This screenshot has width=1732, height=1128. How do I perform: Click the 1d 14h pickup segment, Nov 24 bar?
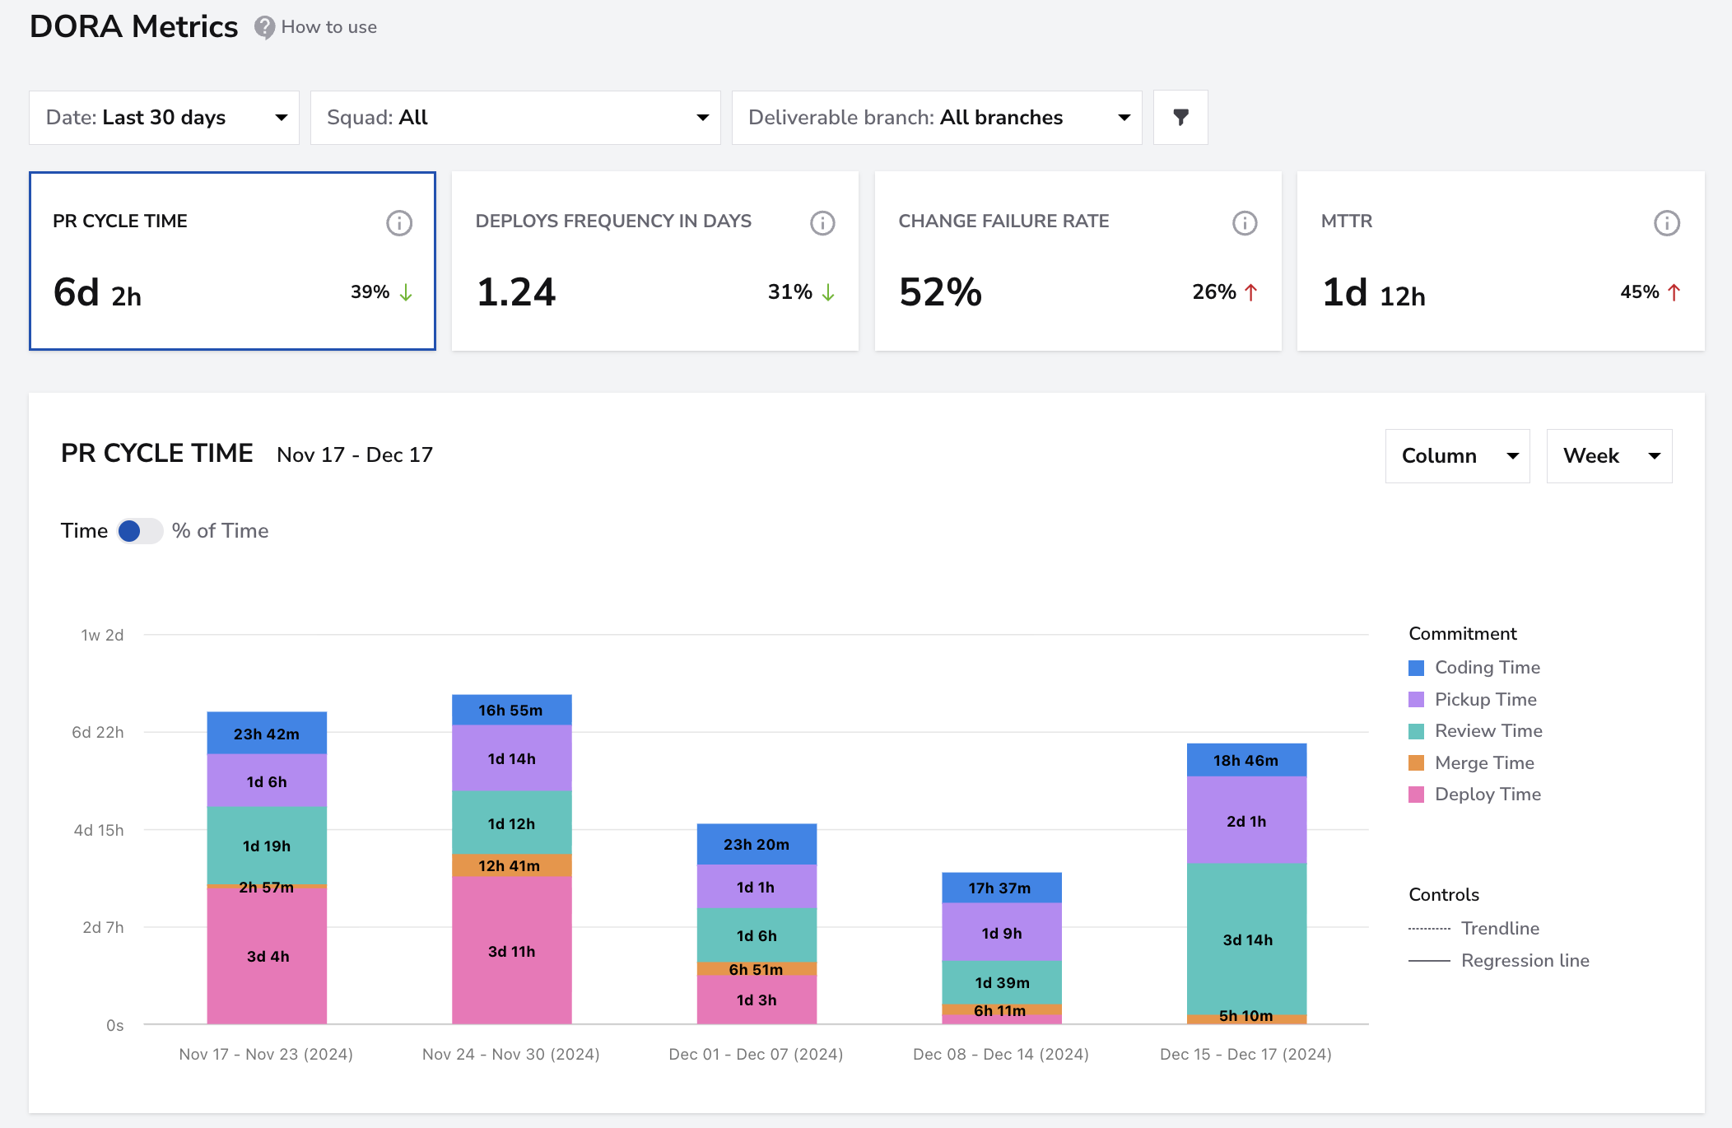511,758
